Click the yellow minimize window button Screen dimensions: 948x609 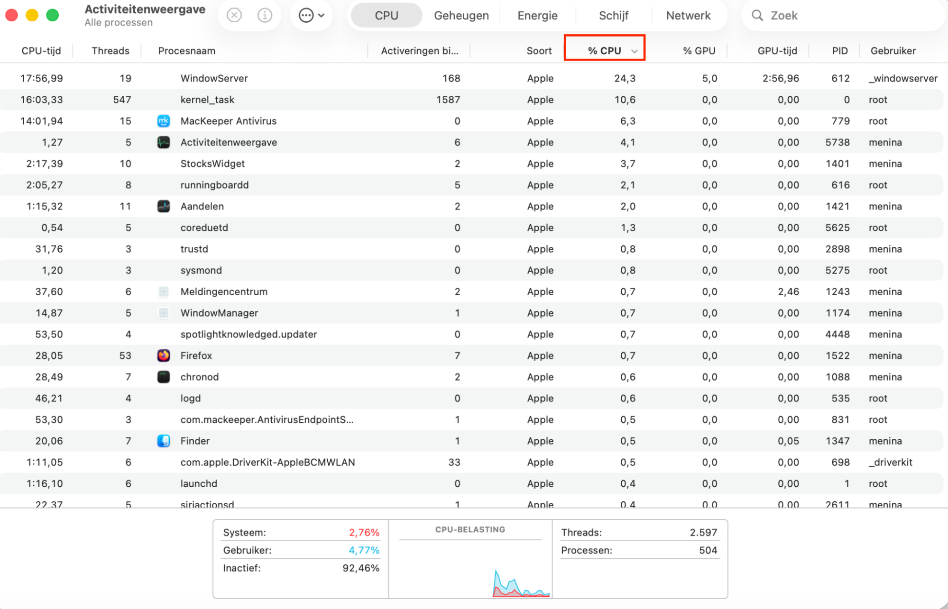click(x=32, y=16)
